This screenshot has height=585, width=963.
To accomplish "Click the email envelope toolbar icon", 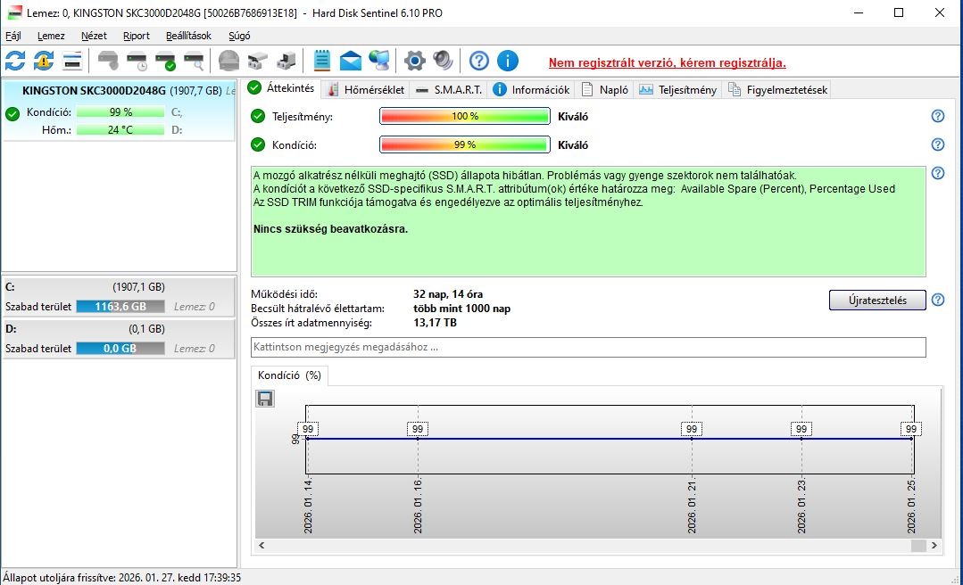I will [351, 61].
